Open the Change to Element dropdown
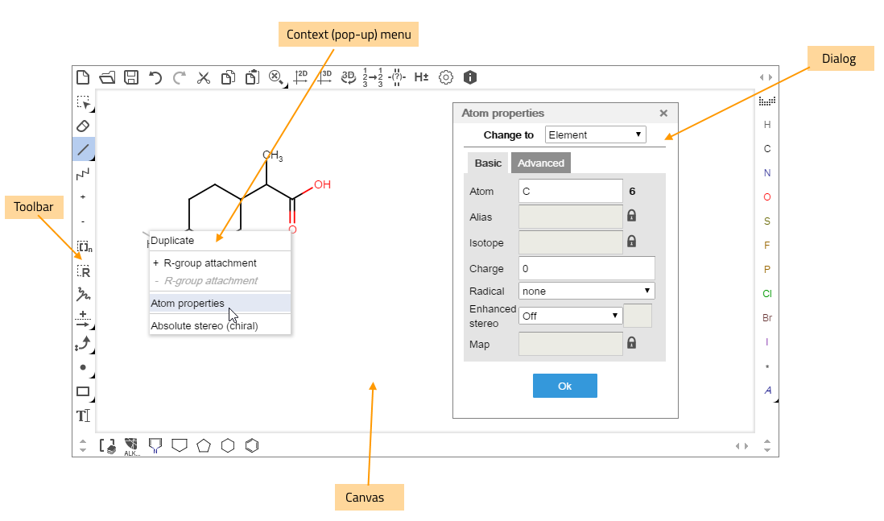The image size is (884, 521). 595,134
